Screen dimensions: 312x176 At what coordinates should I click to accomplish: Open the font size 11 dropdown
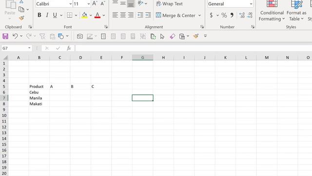(x=89, y=4)
